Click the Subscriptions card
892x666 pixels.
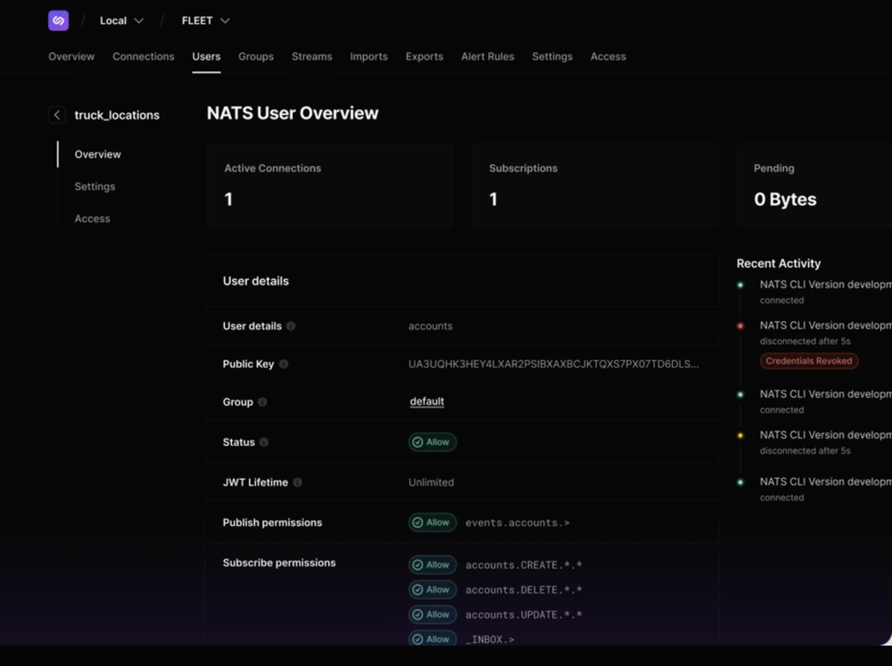coord(595,185)
